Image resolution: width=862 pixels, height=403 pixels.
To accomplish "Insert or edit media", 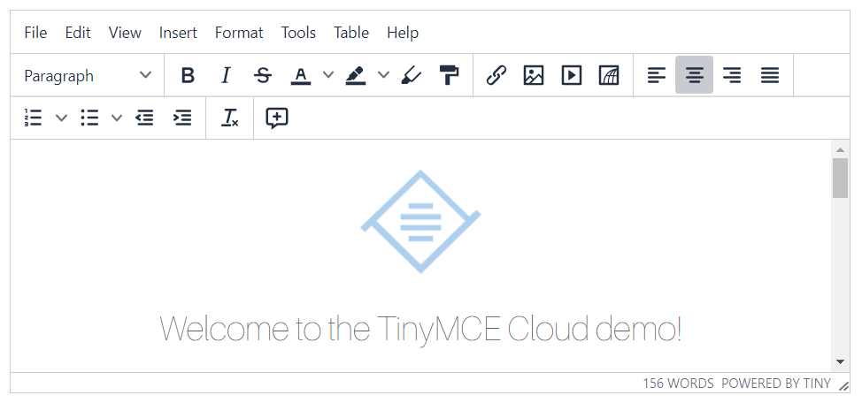I will coord(571,75).
